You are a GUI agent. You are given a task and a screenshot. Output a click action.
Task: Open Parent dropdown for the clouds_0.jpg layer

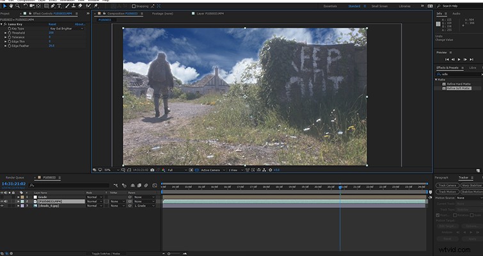pyautogui.click(x=144, y=205)
